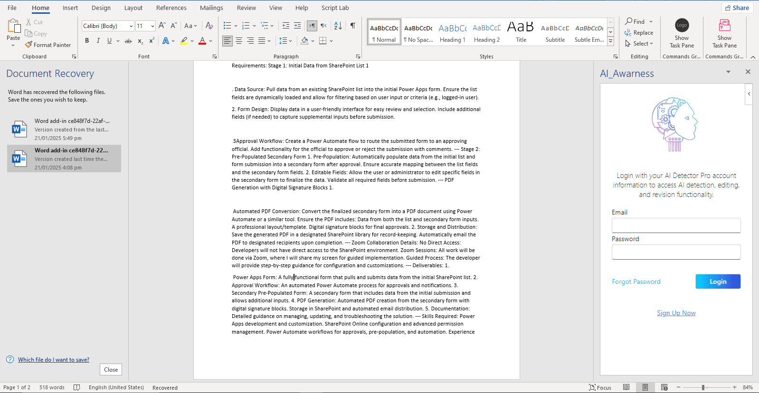
Task: Adjust the zoom slider handle
Action: pyautogui.click(x=703, y=387)
